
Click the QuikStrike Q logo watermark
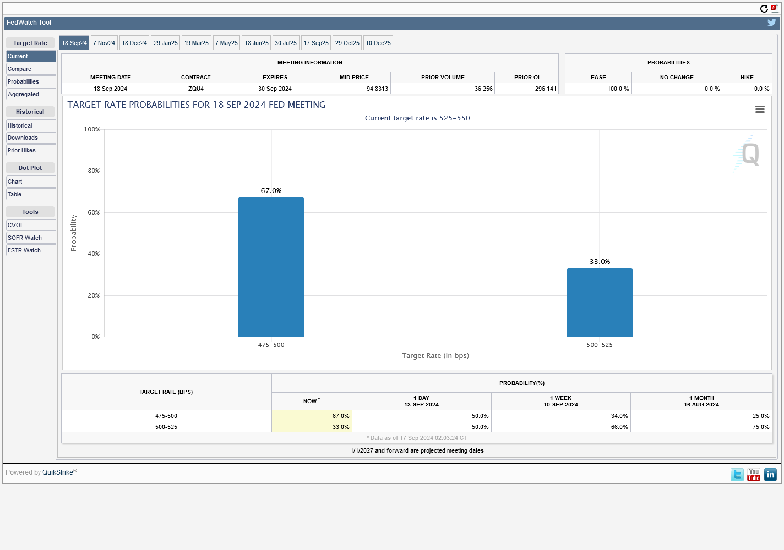[x=749, y=153]
